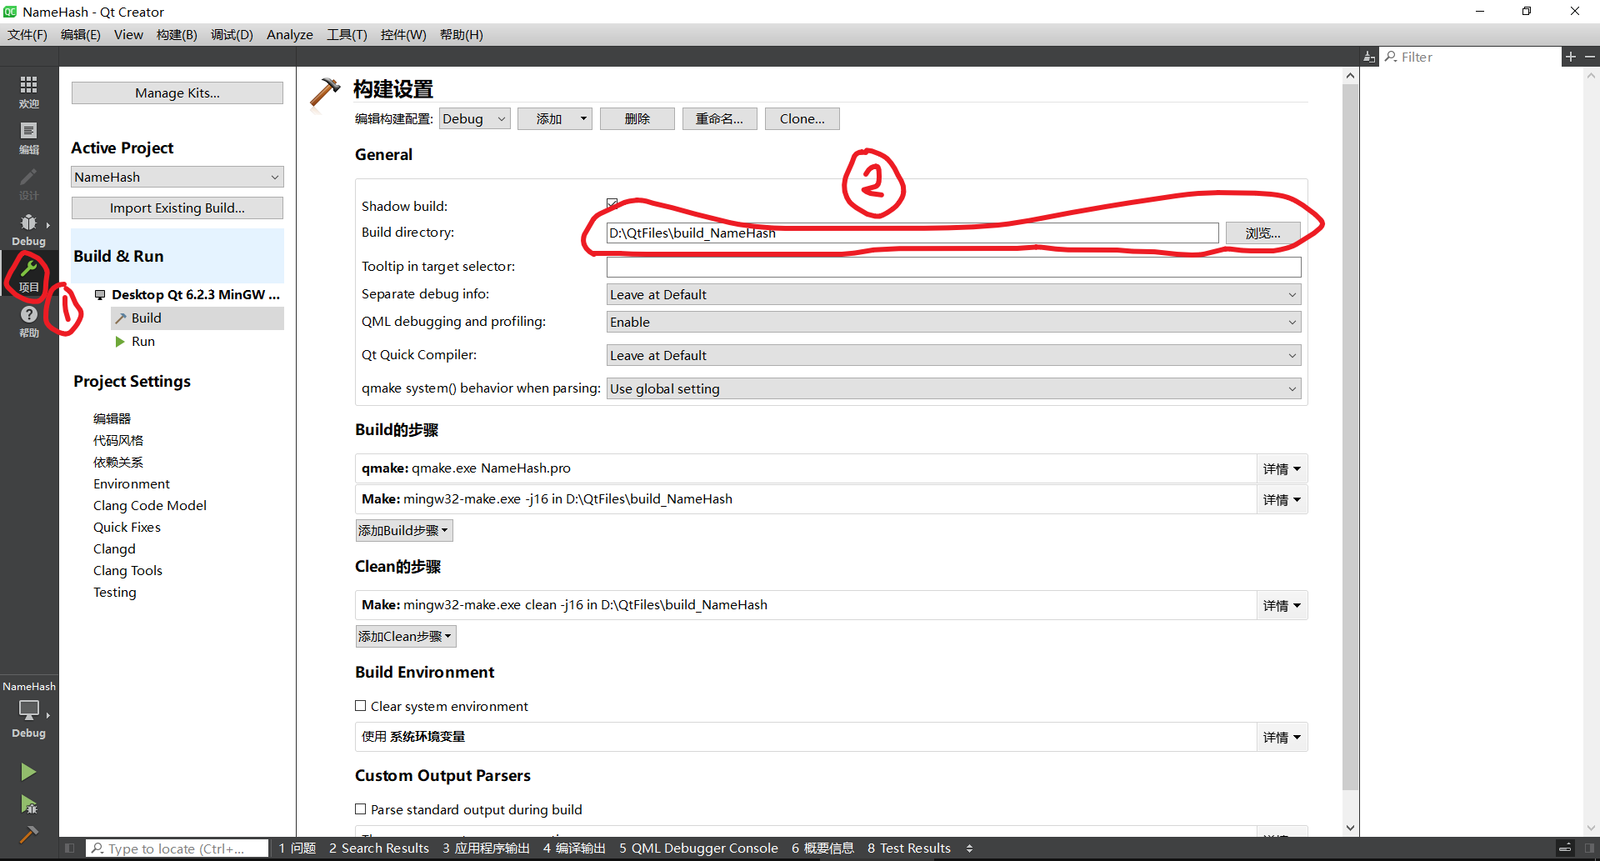Build project using the hammer icon
Viewport: 1600px width, 861px height.
pyautogui.click(x=29, y=833)
